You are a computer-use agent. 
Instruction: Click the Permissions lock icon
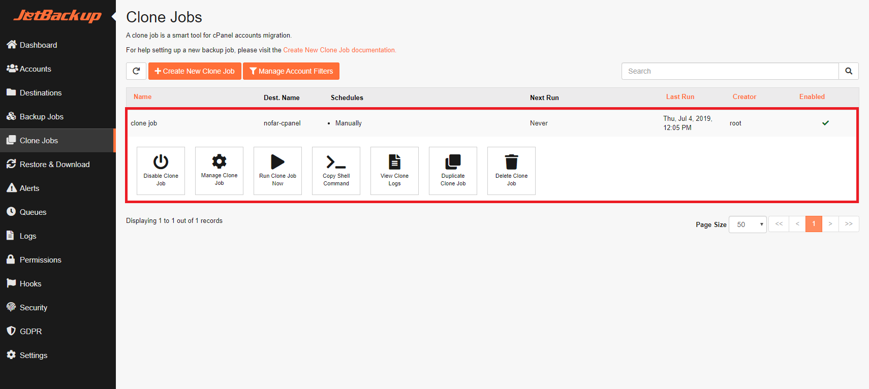pos(11,259)
